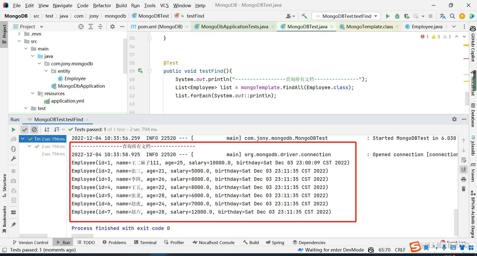This screenshot has width=477, height=256.
Task: Open the Problems tool window
Action: pyautogui.click(x=114, y=242)
